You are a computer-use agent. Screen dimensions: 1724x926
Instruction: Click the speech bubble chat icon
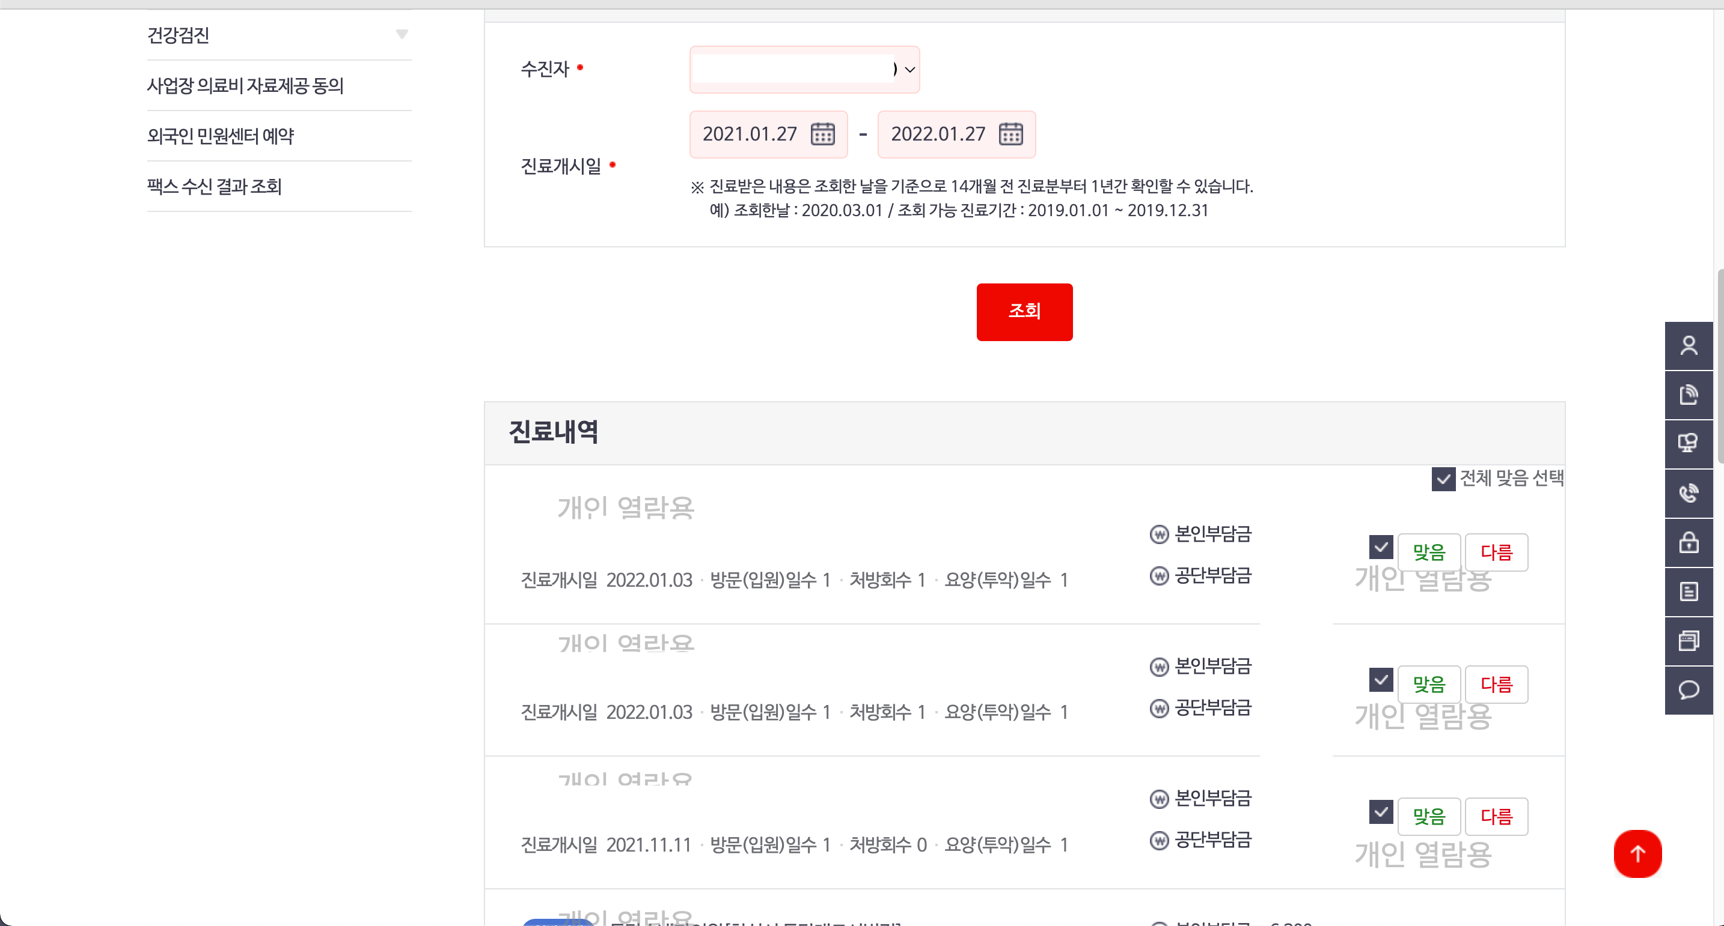[1688, 689]
